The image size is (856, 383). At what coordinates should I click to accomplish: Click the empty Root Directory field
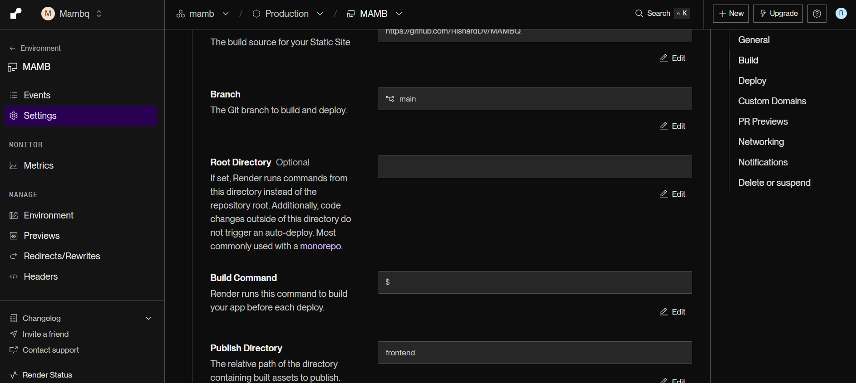(x=535, y=167)
